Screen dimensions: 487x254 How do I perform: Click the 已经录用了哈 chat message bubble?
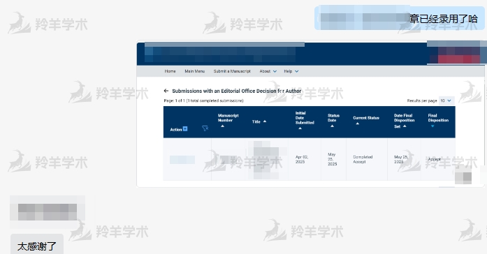click(x=400, y=18)
